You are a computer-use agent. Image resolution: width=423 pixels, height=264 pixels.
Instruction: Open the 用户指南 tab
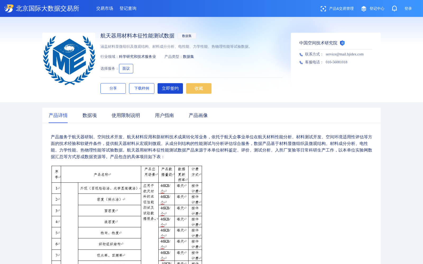coord(164,115)
